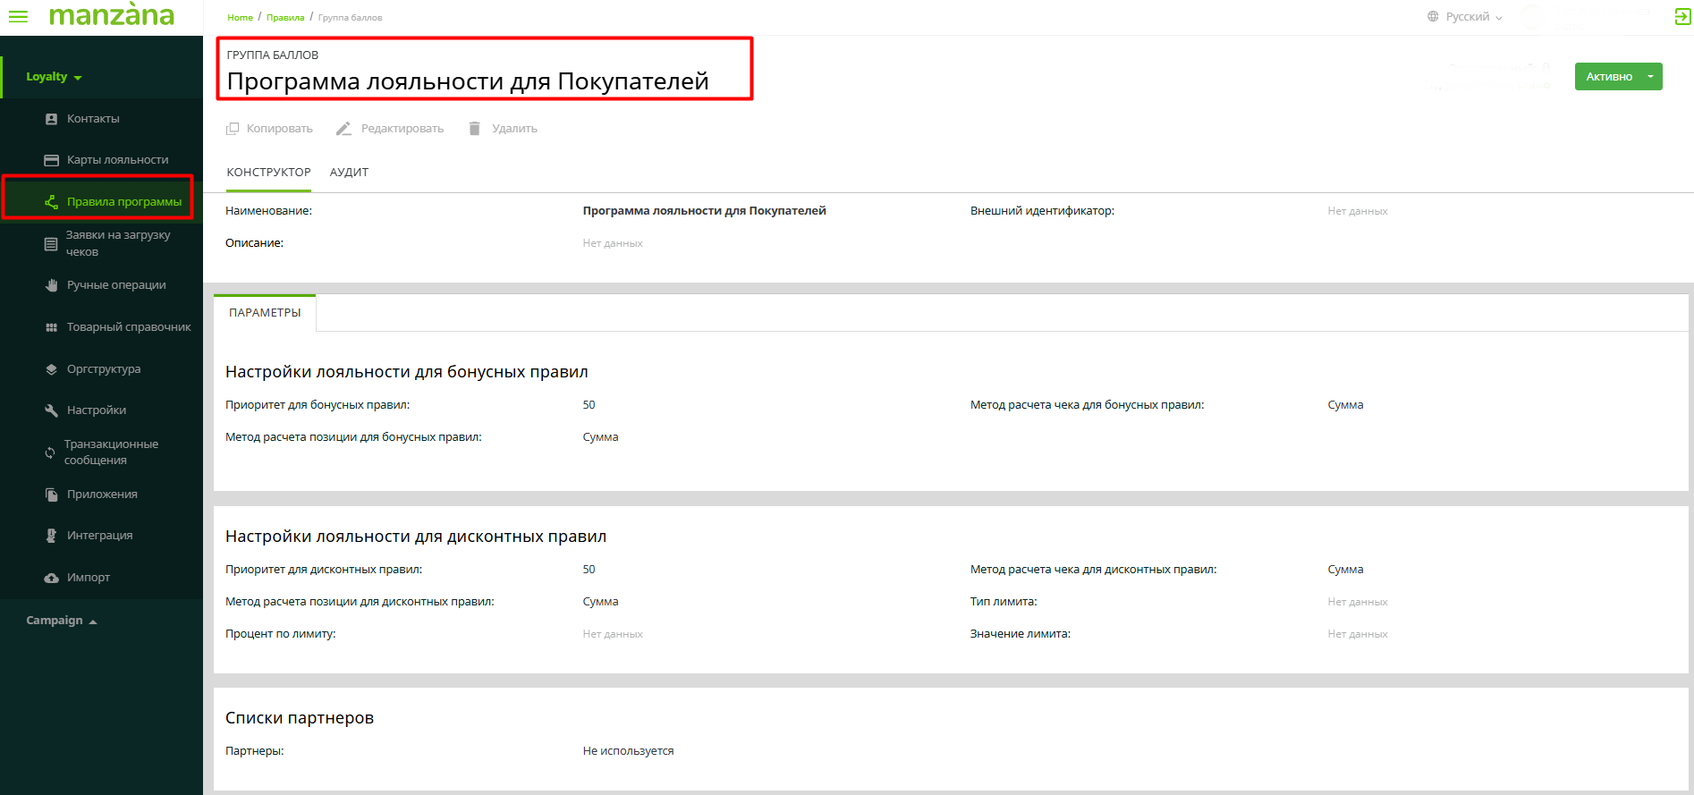The height and width of the screenshot is (795, 1694).
Task: Click the Настройки wrench icon
Action: 51,410
